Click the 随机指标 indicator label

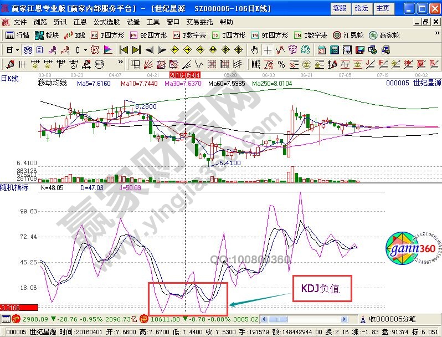tap(14, 187)
